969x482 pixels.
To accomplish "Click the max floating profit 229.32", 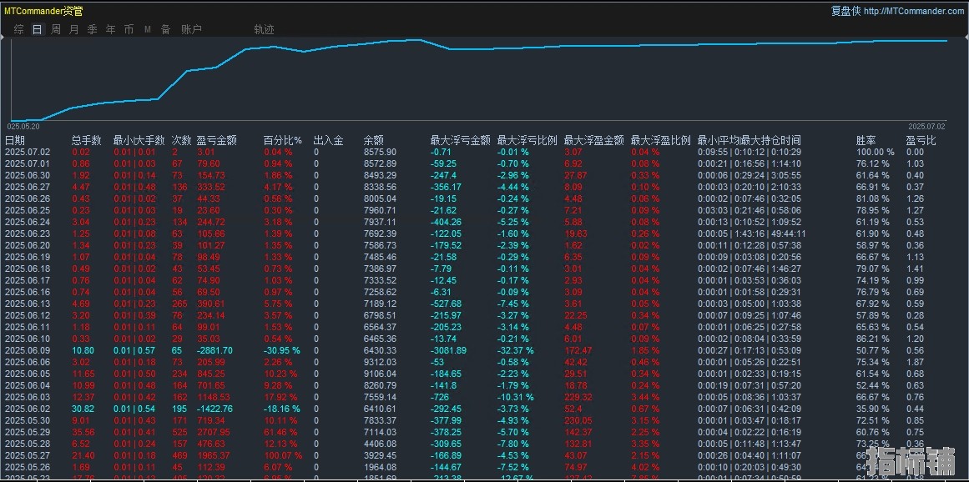I will point(578,397).
